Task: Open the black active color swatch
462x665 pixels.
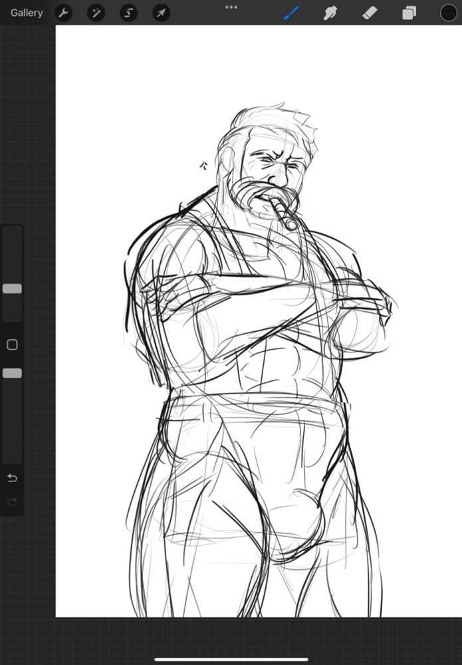Action: (449, 13)
